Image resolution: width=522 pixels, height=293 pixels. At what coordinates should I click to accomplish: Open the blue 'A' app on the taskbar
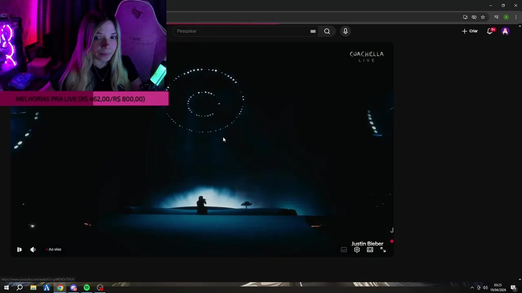click(46, 288)
